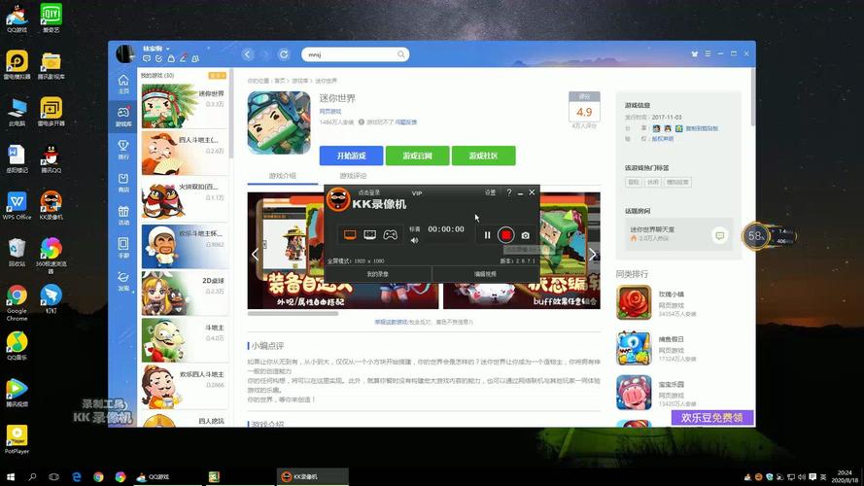864x486 pixels.
Task: Select the game library gamepad sidebar icon
Action: (123, 117)
